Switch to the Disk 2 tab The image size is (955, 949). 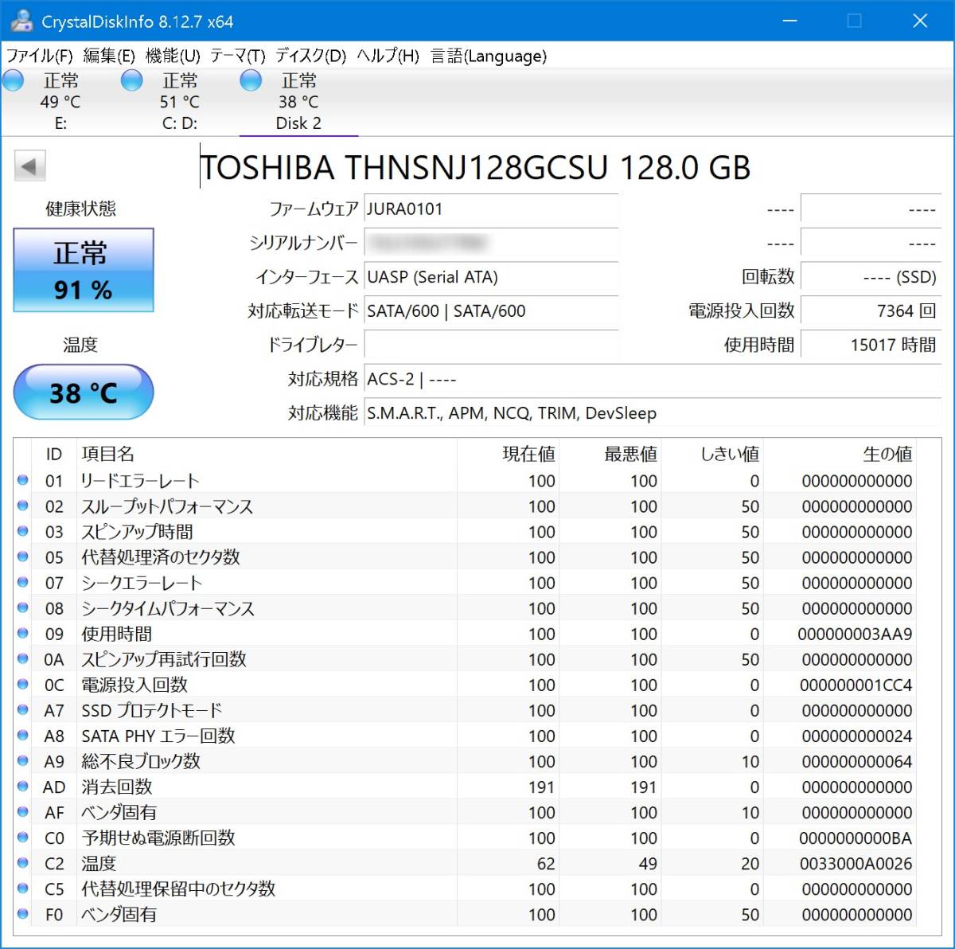coord(298,102)
